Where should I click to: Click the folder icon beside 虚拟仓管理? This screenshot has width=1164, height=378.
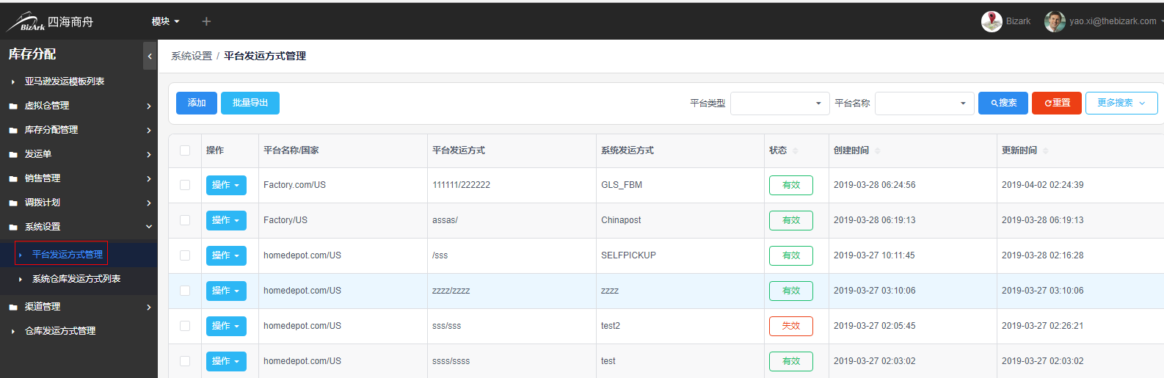click(13, 106)
